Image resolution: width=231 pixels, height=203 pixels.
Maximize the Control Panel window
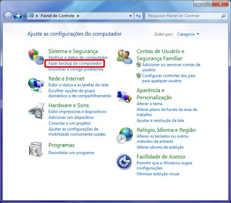(208, 4)
